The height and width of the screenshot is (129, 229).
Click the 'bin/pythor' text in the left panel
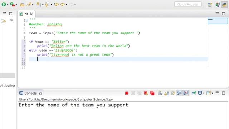tap(8, 86)
